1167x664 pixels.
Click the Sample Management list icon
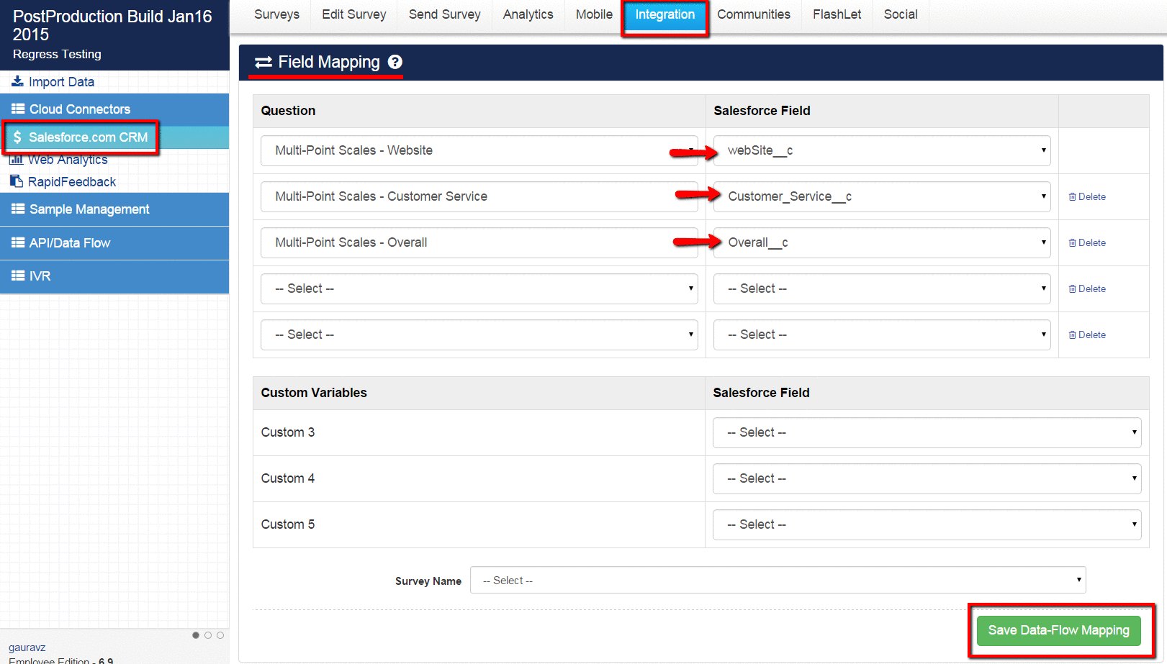pyautogui.click(x=18, y=209)
